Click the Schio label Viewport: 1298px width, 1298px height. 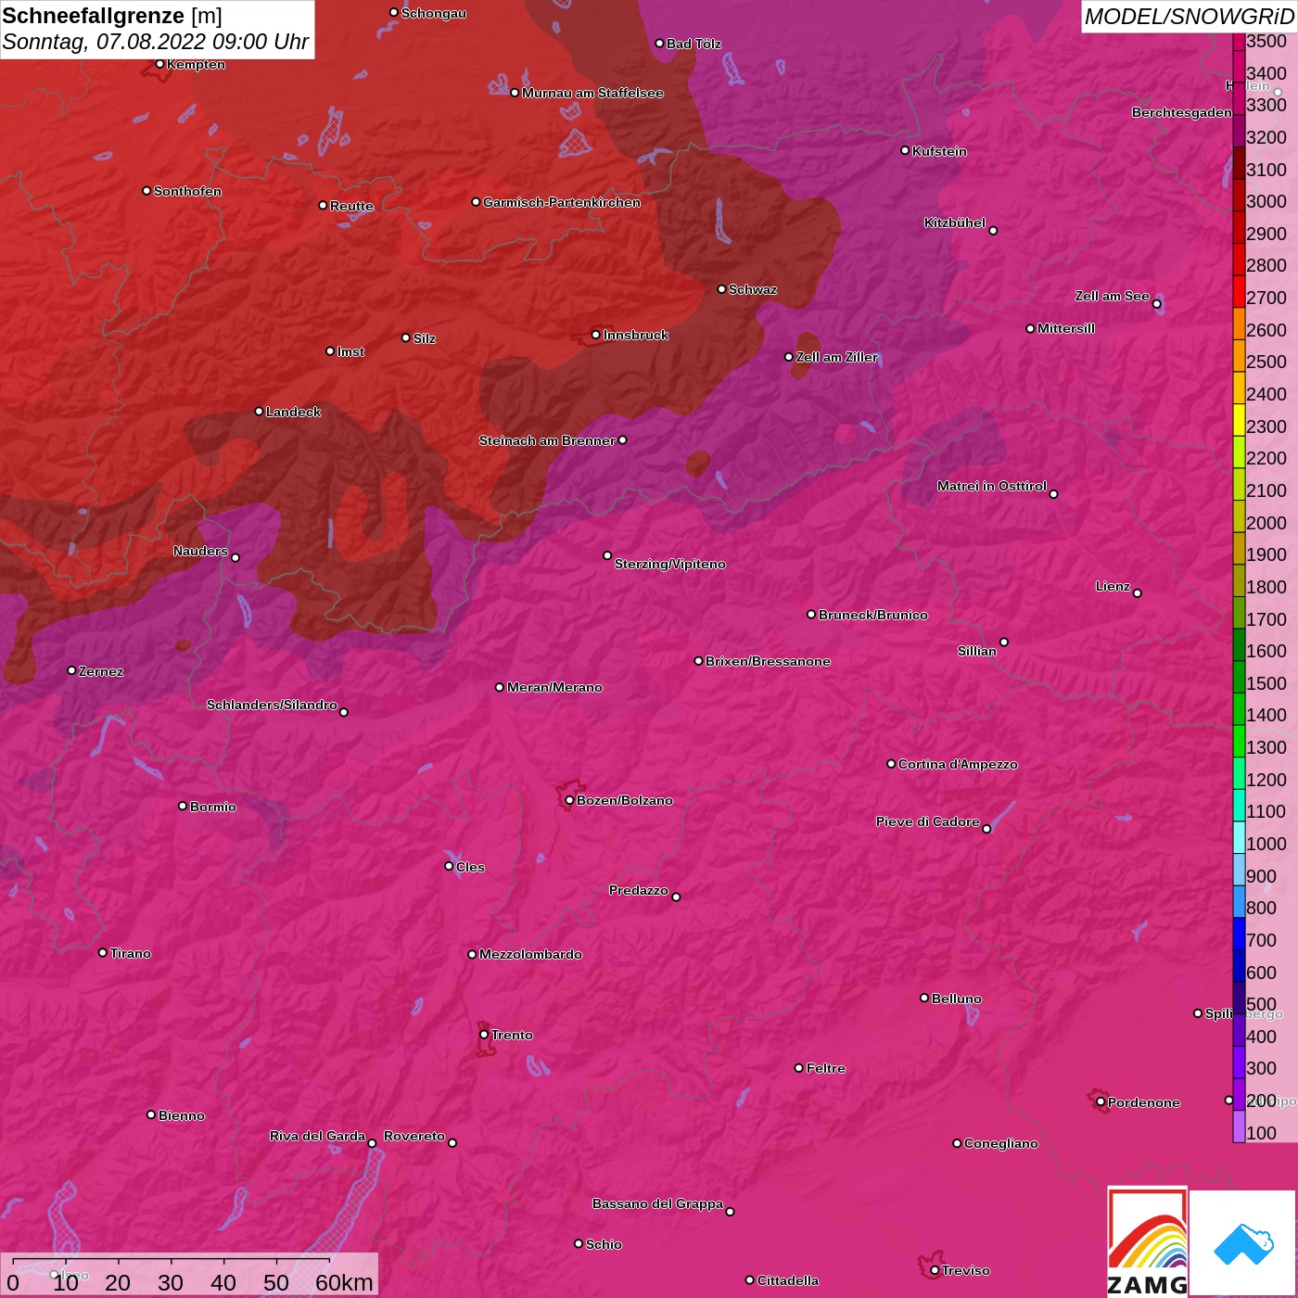point(604,1244)
